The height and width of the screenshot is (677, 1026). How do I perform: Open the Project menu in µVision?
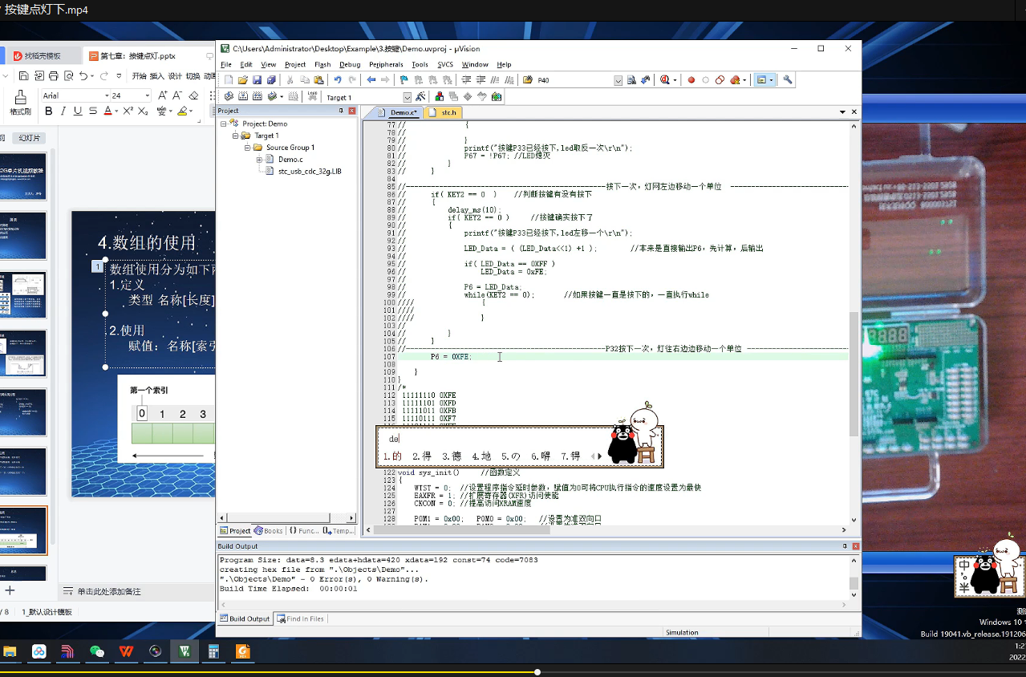point(295,64)
